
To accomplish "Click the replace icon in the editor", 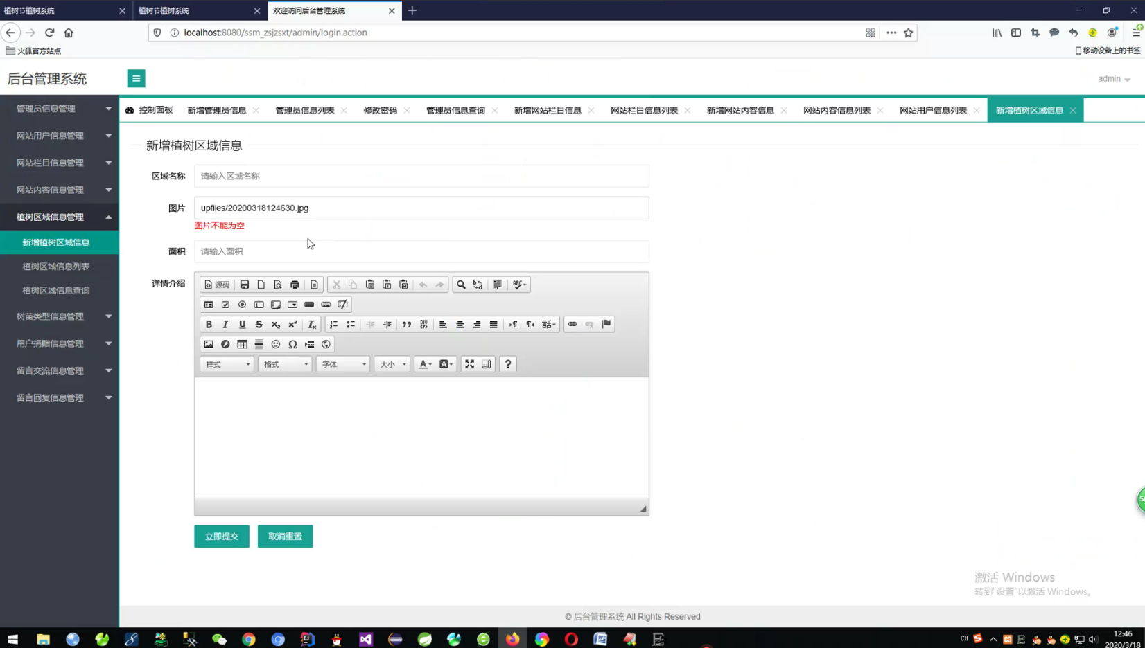I will click(x=478, y=285).
